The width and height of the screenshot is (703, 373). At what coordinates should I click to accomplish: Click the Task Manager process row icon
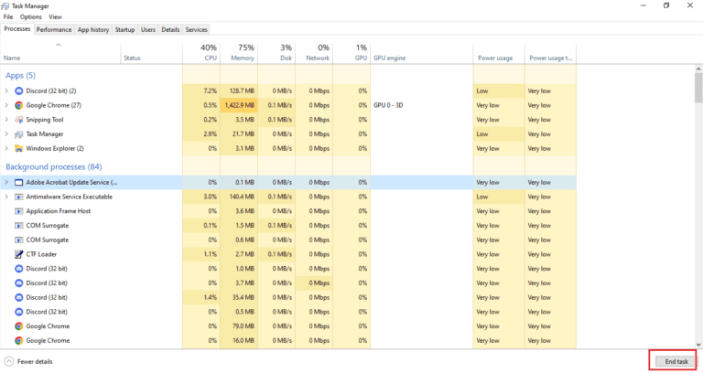[x=19, y=133]
